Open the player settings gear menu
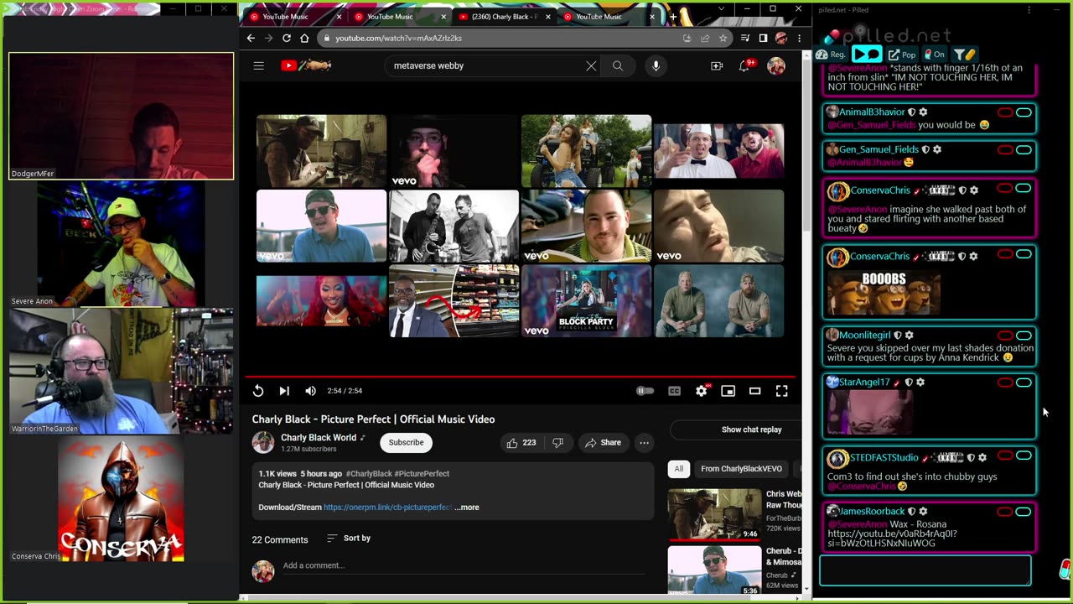1073x604 pixels. click(702, 391)
